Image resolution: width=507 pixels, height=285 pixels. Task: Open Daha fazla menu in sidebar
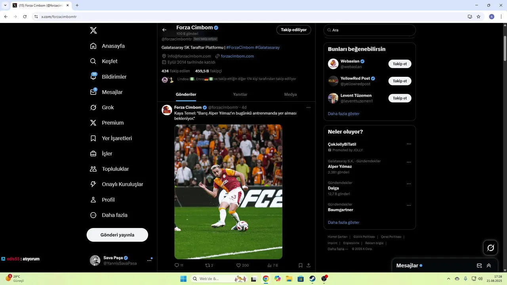(x=109, y=215)
